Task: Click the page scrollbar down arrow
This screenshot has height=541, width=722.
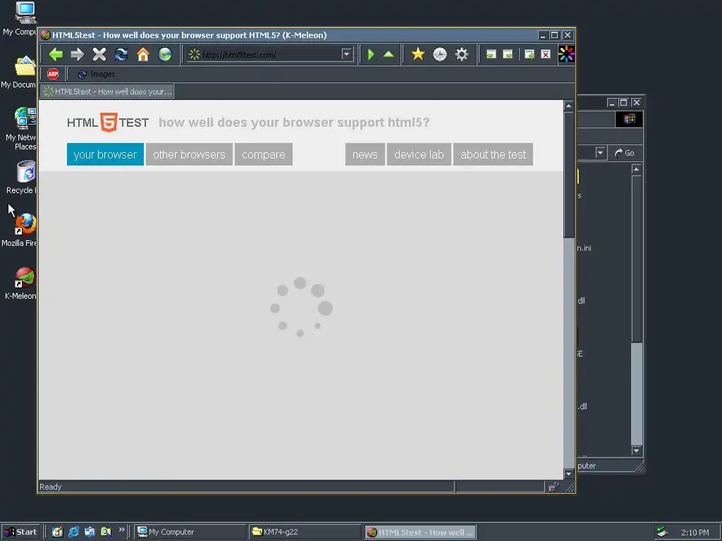Action: [x=569, y=474]
